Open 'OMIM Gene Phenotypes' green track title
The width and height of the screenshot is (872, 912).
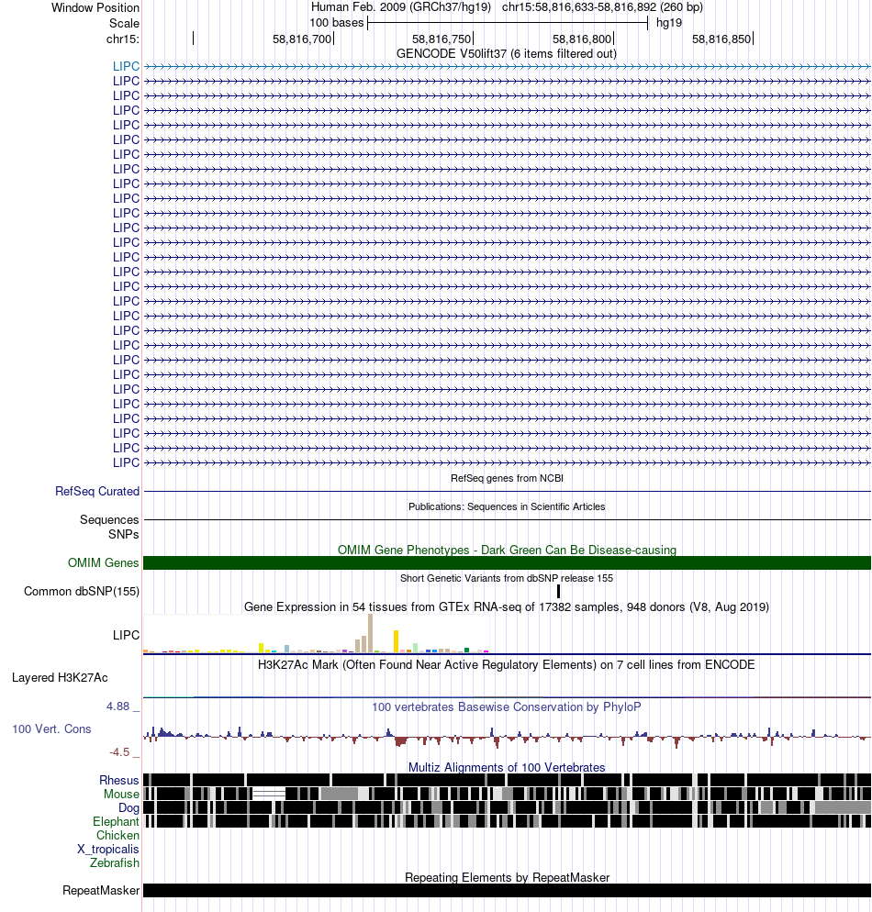507,550
